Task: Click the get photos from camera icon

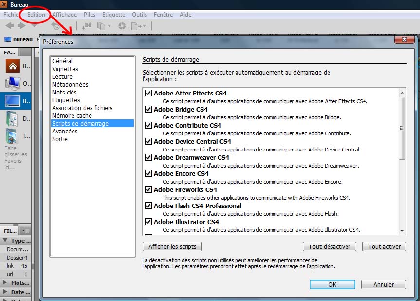Action: (87, 26)
